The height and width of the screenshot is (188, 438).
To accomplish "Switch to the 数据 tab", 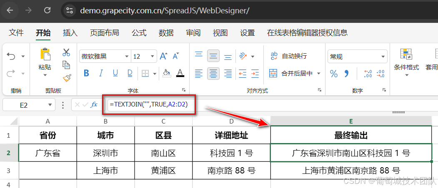I will pyautogui.click(x=166, y=32).
